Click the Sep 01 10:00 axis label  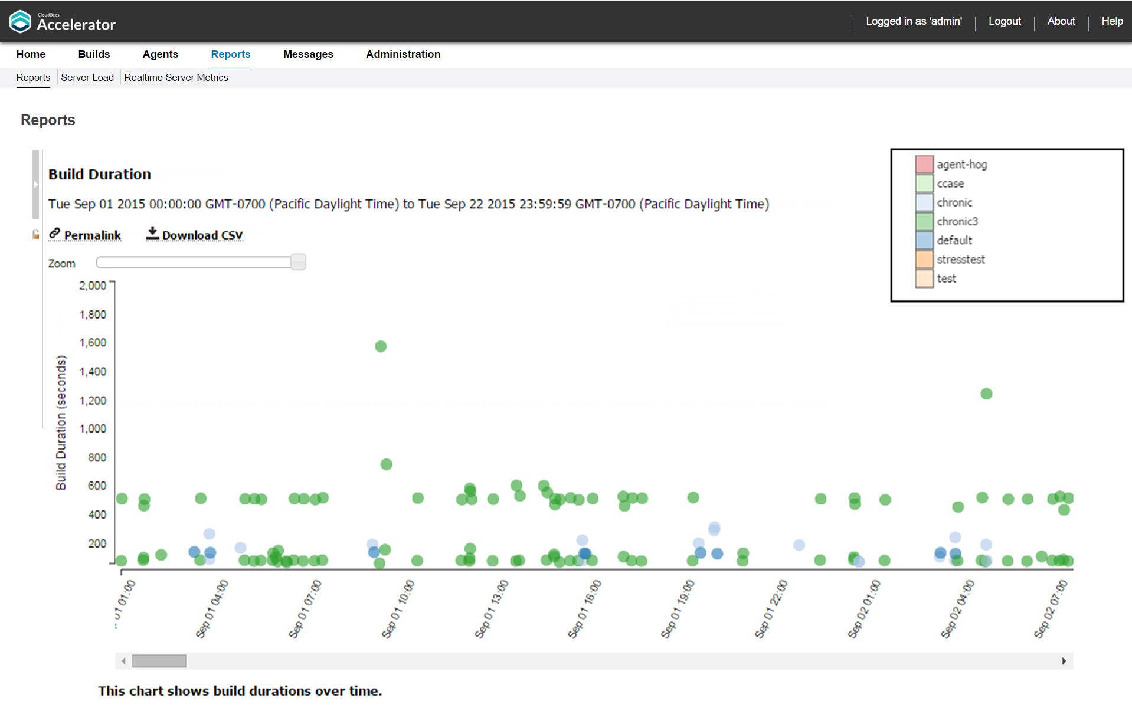pyautogui.click(x=398, y=609)
